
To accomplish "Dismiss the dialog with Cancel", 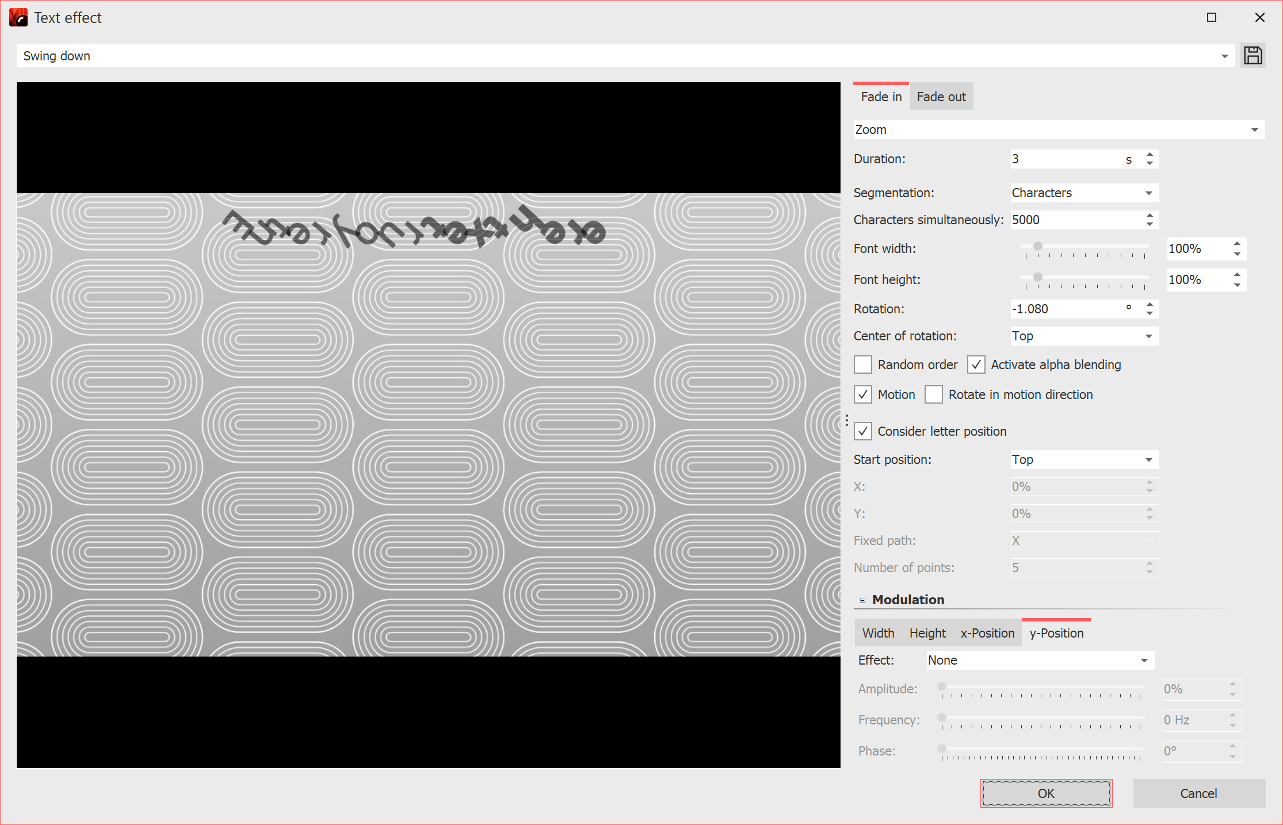I will click(x=1198, y=793).
